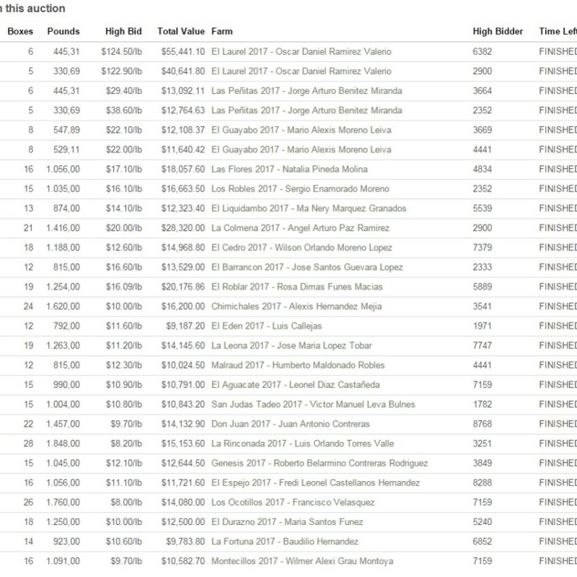The image size is (577, 577).
Task: Select La Fortuna 2017 - Baudilio Hernandez
Action: click(285, 542)
